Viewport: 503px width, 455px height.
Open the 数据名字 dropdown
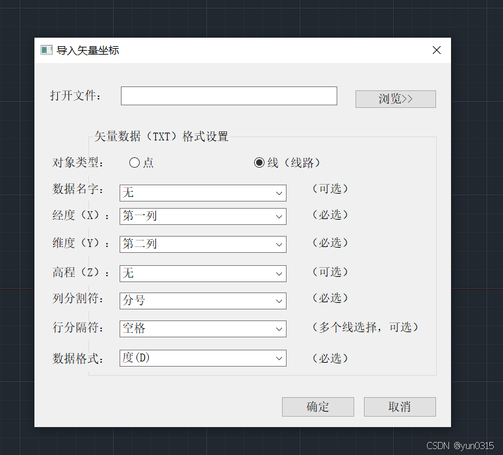pyautogui.click(x=203, y=193)
